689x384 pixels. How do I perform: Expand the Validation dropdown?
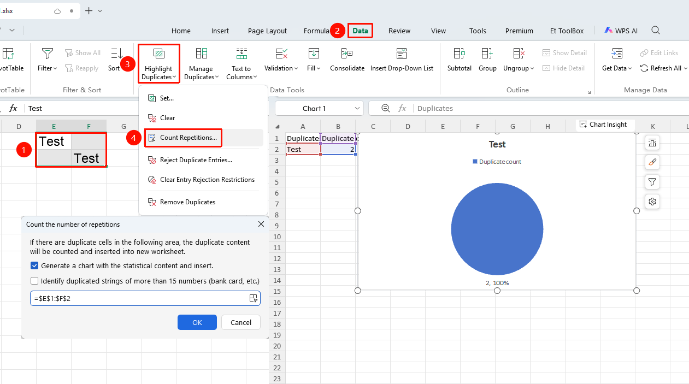click(296, 68)
